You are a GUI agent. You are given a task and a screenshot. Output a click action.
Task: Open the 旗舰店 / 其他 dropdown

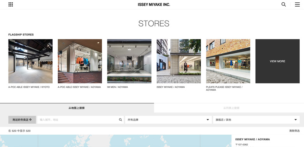(256, 120)
